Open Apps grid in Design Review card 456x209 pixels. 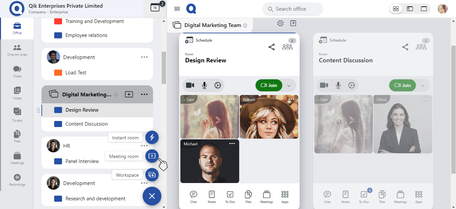point(285,197)
